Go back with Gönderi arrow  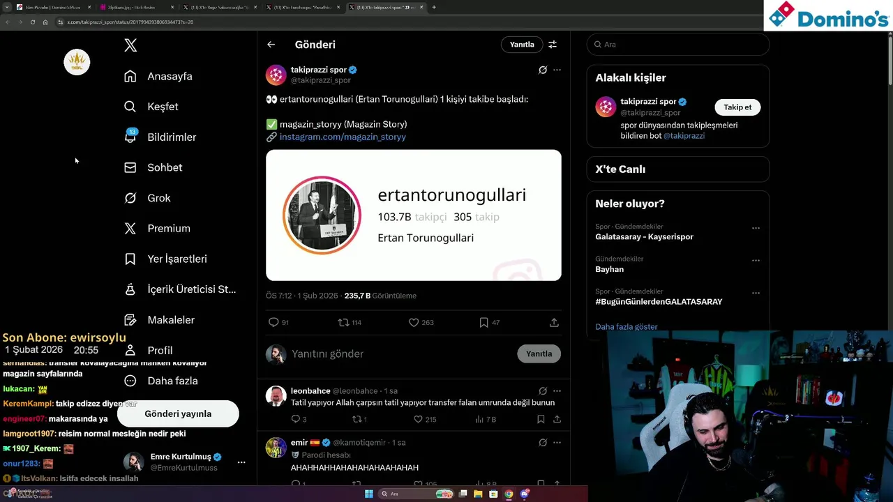pos(271,45)
